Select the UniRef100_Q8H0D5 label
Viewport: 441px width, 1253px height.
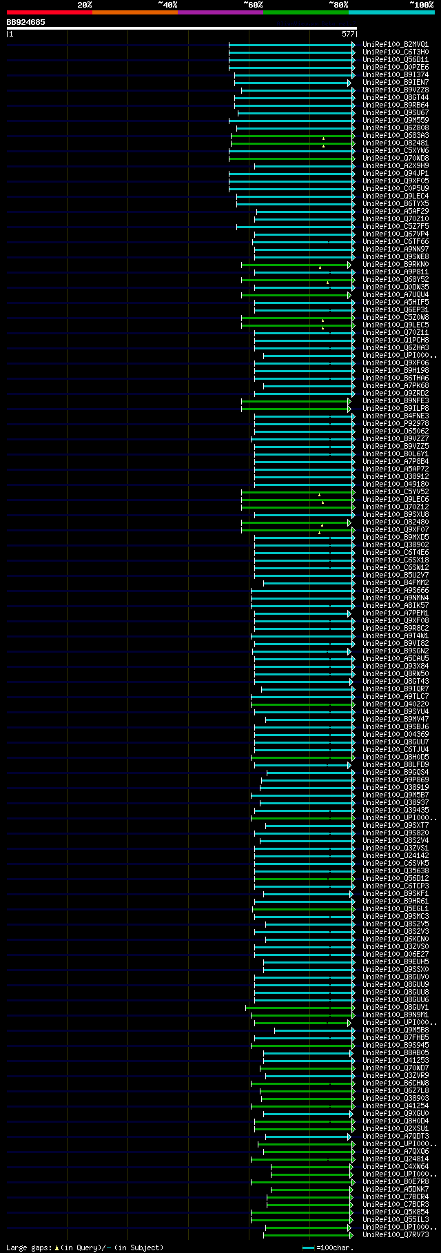coord(396,757)
